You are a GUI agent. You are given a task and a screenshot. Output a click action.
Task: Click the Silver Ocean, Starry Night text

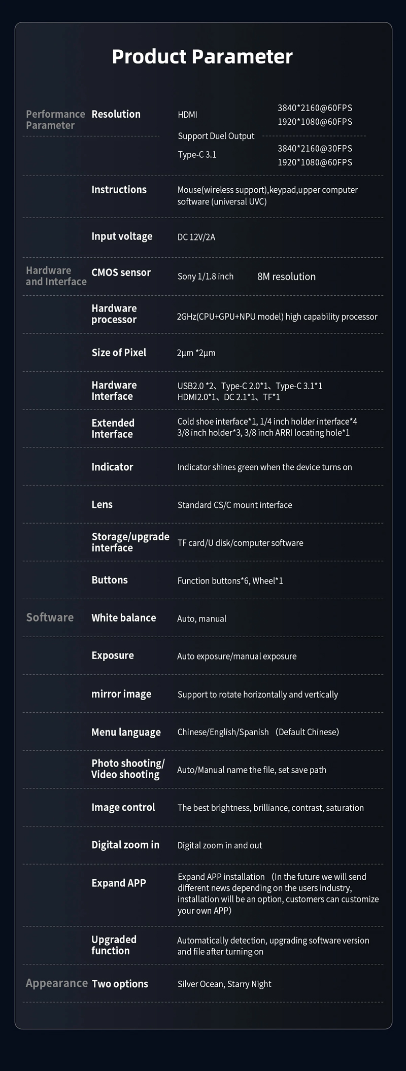(x=224, y=984)
